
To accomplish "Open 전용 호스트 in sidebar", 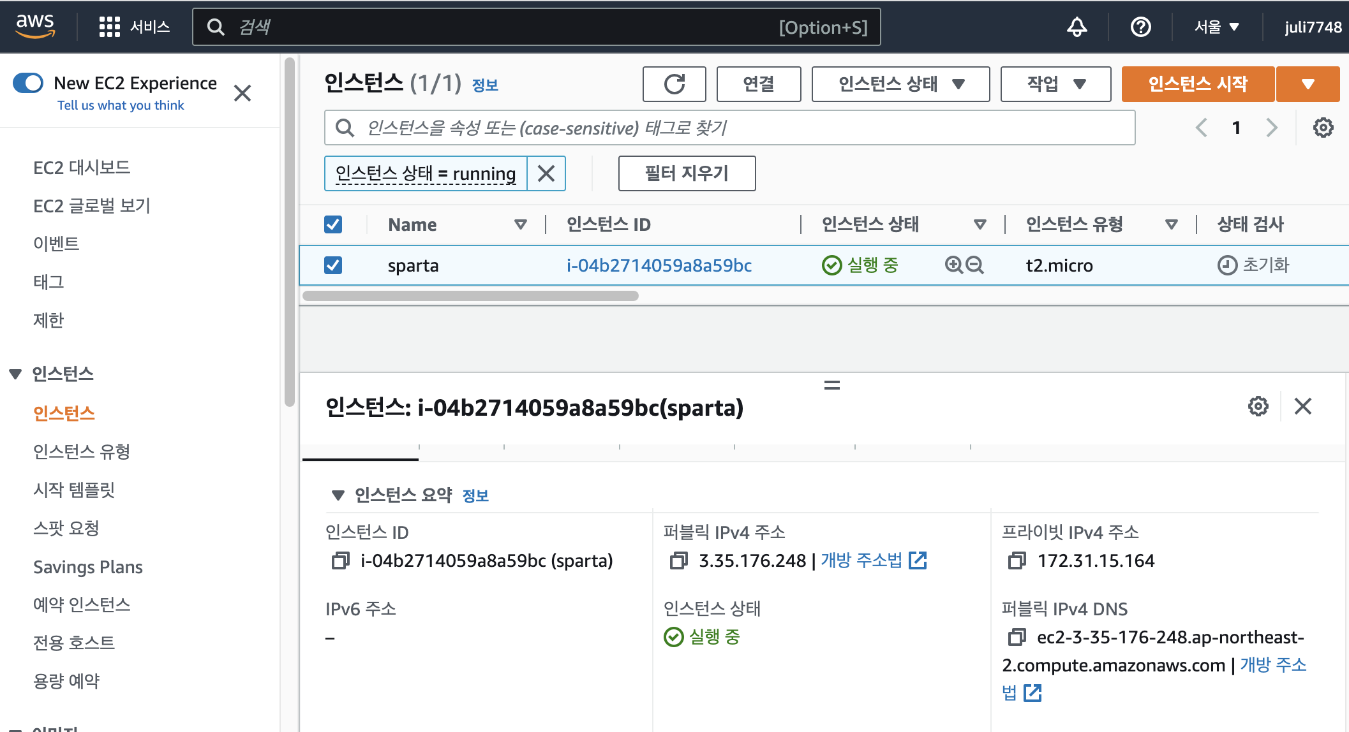I will coord(74,643).
